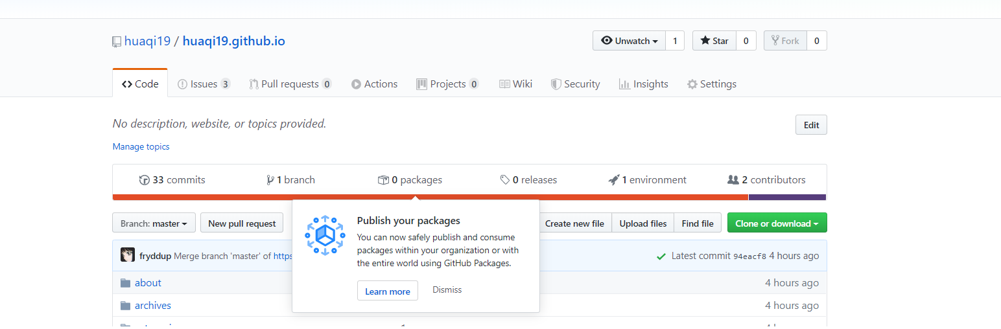This screenshot has height=329, width=1001.
Task: Click the Issues count badge 3
Action: pos(225,84)
